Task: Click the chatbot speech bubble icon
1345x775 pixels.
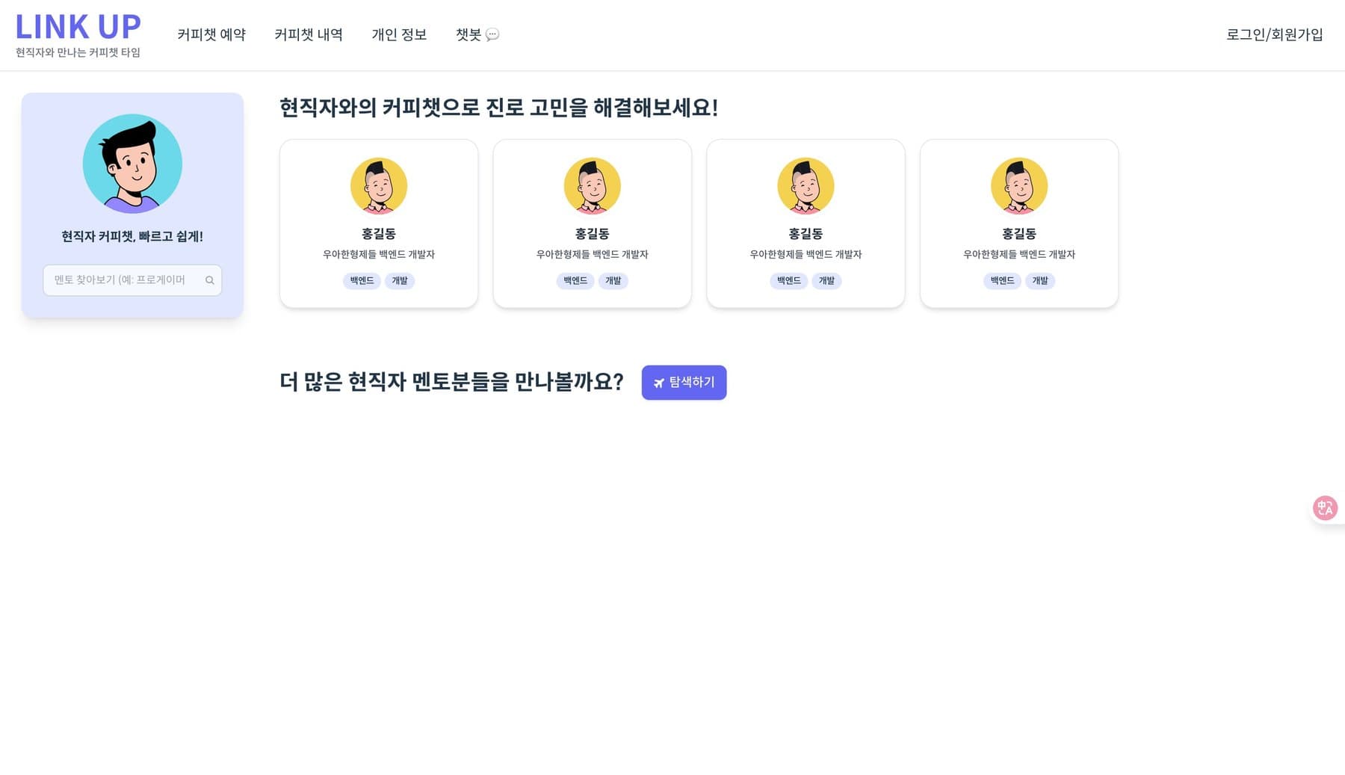Action: (492, 34)
